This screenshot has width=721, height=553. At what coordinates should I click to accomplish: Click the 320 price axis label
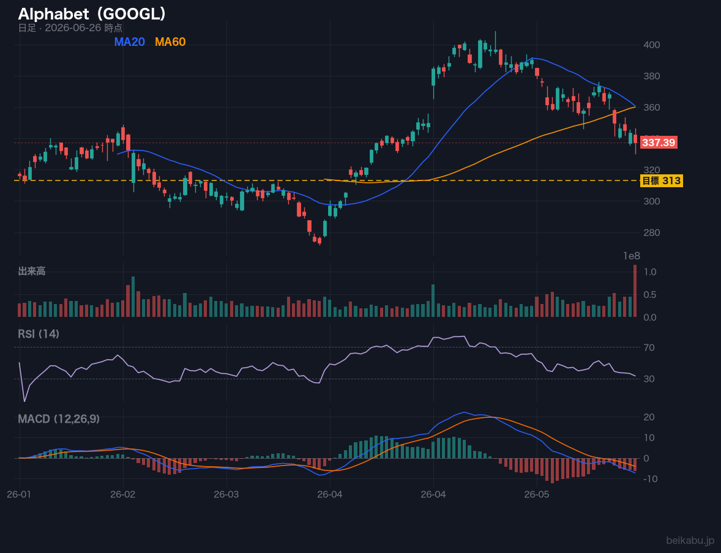tap(652, 169)
